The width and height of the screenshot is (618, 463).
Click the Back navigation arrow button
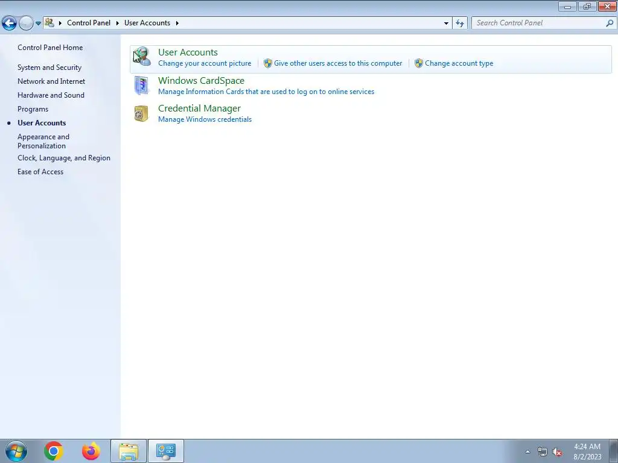point(10,23)
